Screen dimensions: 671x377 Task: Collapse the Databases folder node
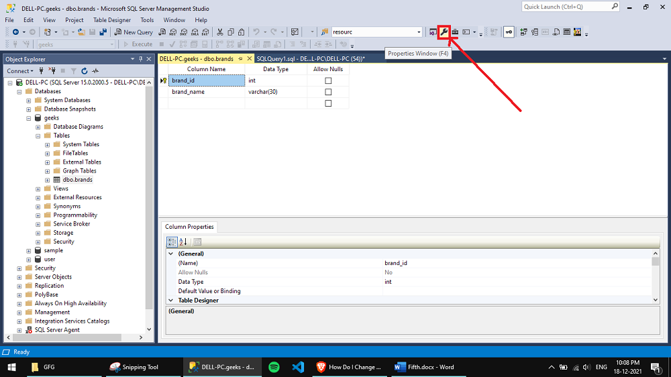(x=19, y=92)
